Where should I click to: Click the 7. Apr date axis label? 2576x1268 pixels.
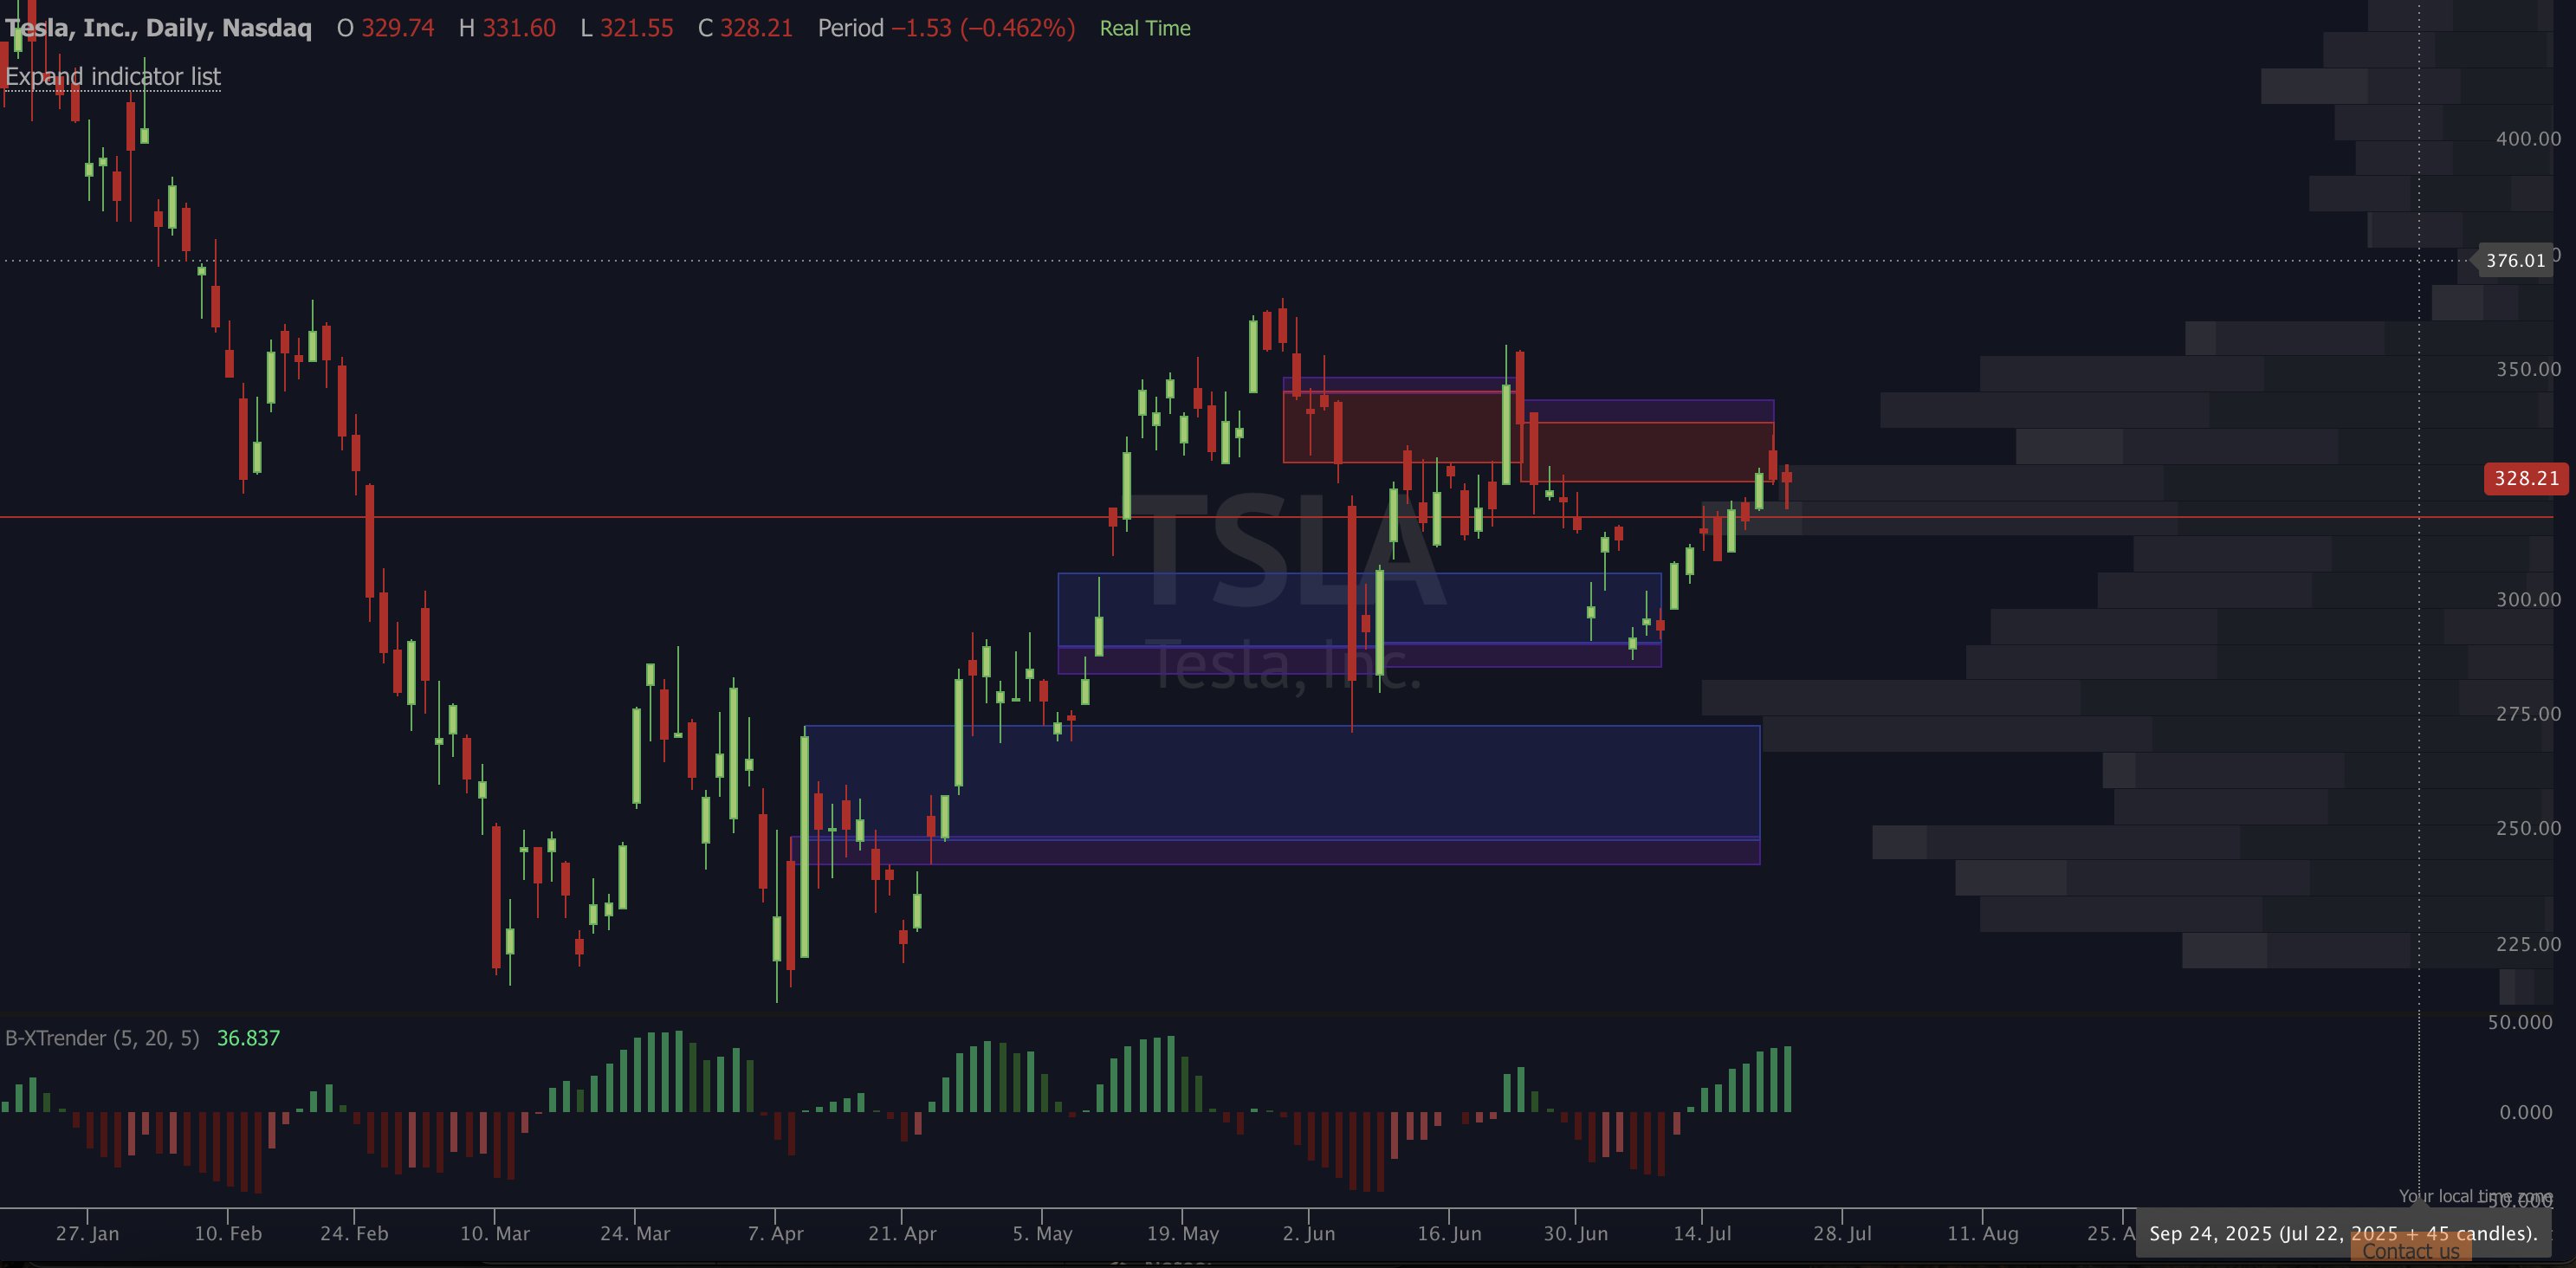(775, 1234)
